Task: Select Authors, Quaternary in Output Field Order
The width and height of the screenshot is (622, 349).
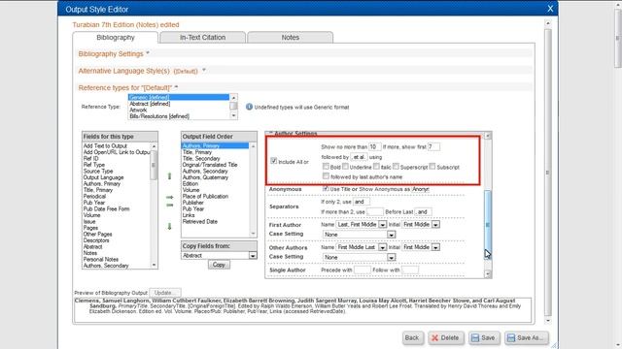Action: tap(205, 177)
